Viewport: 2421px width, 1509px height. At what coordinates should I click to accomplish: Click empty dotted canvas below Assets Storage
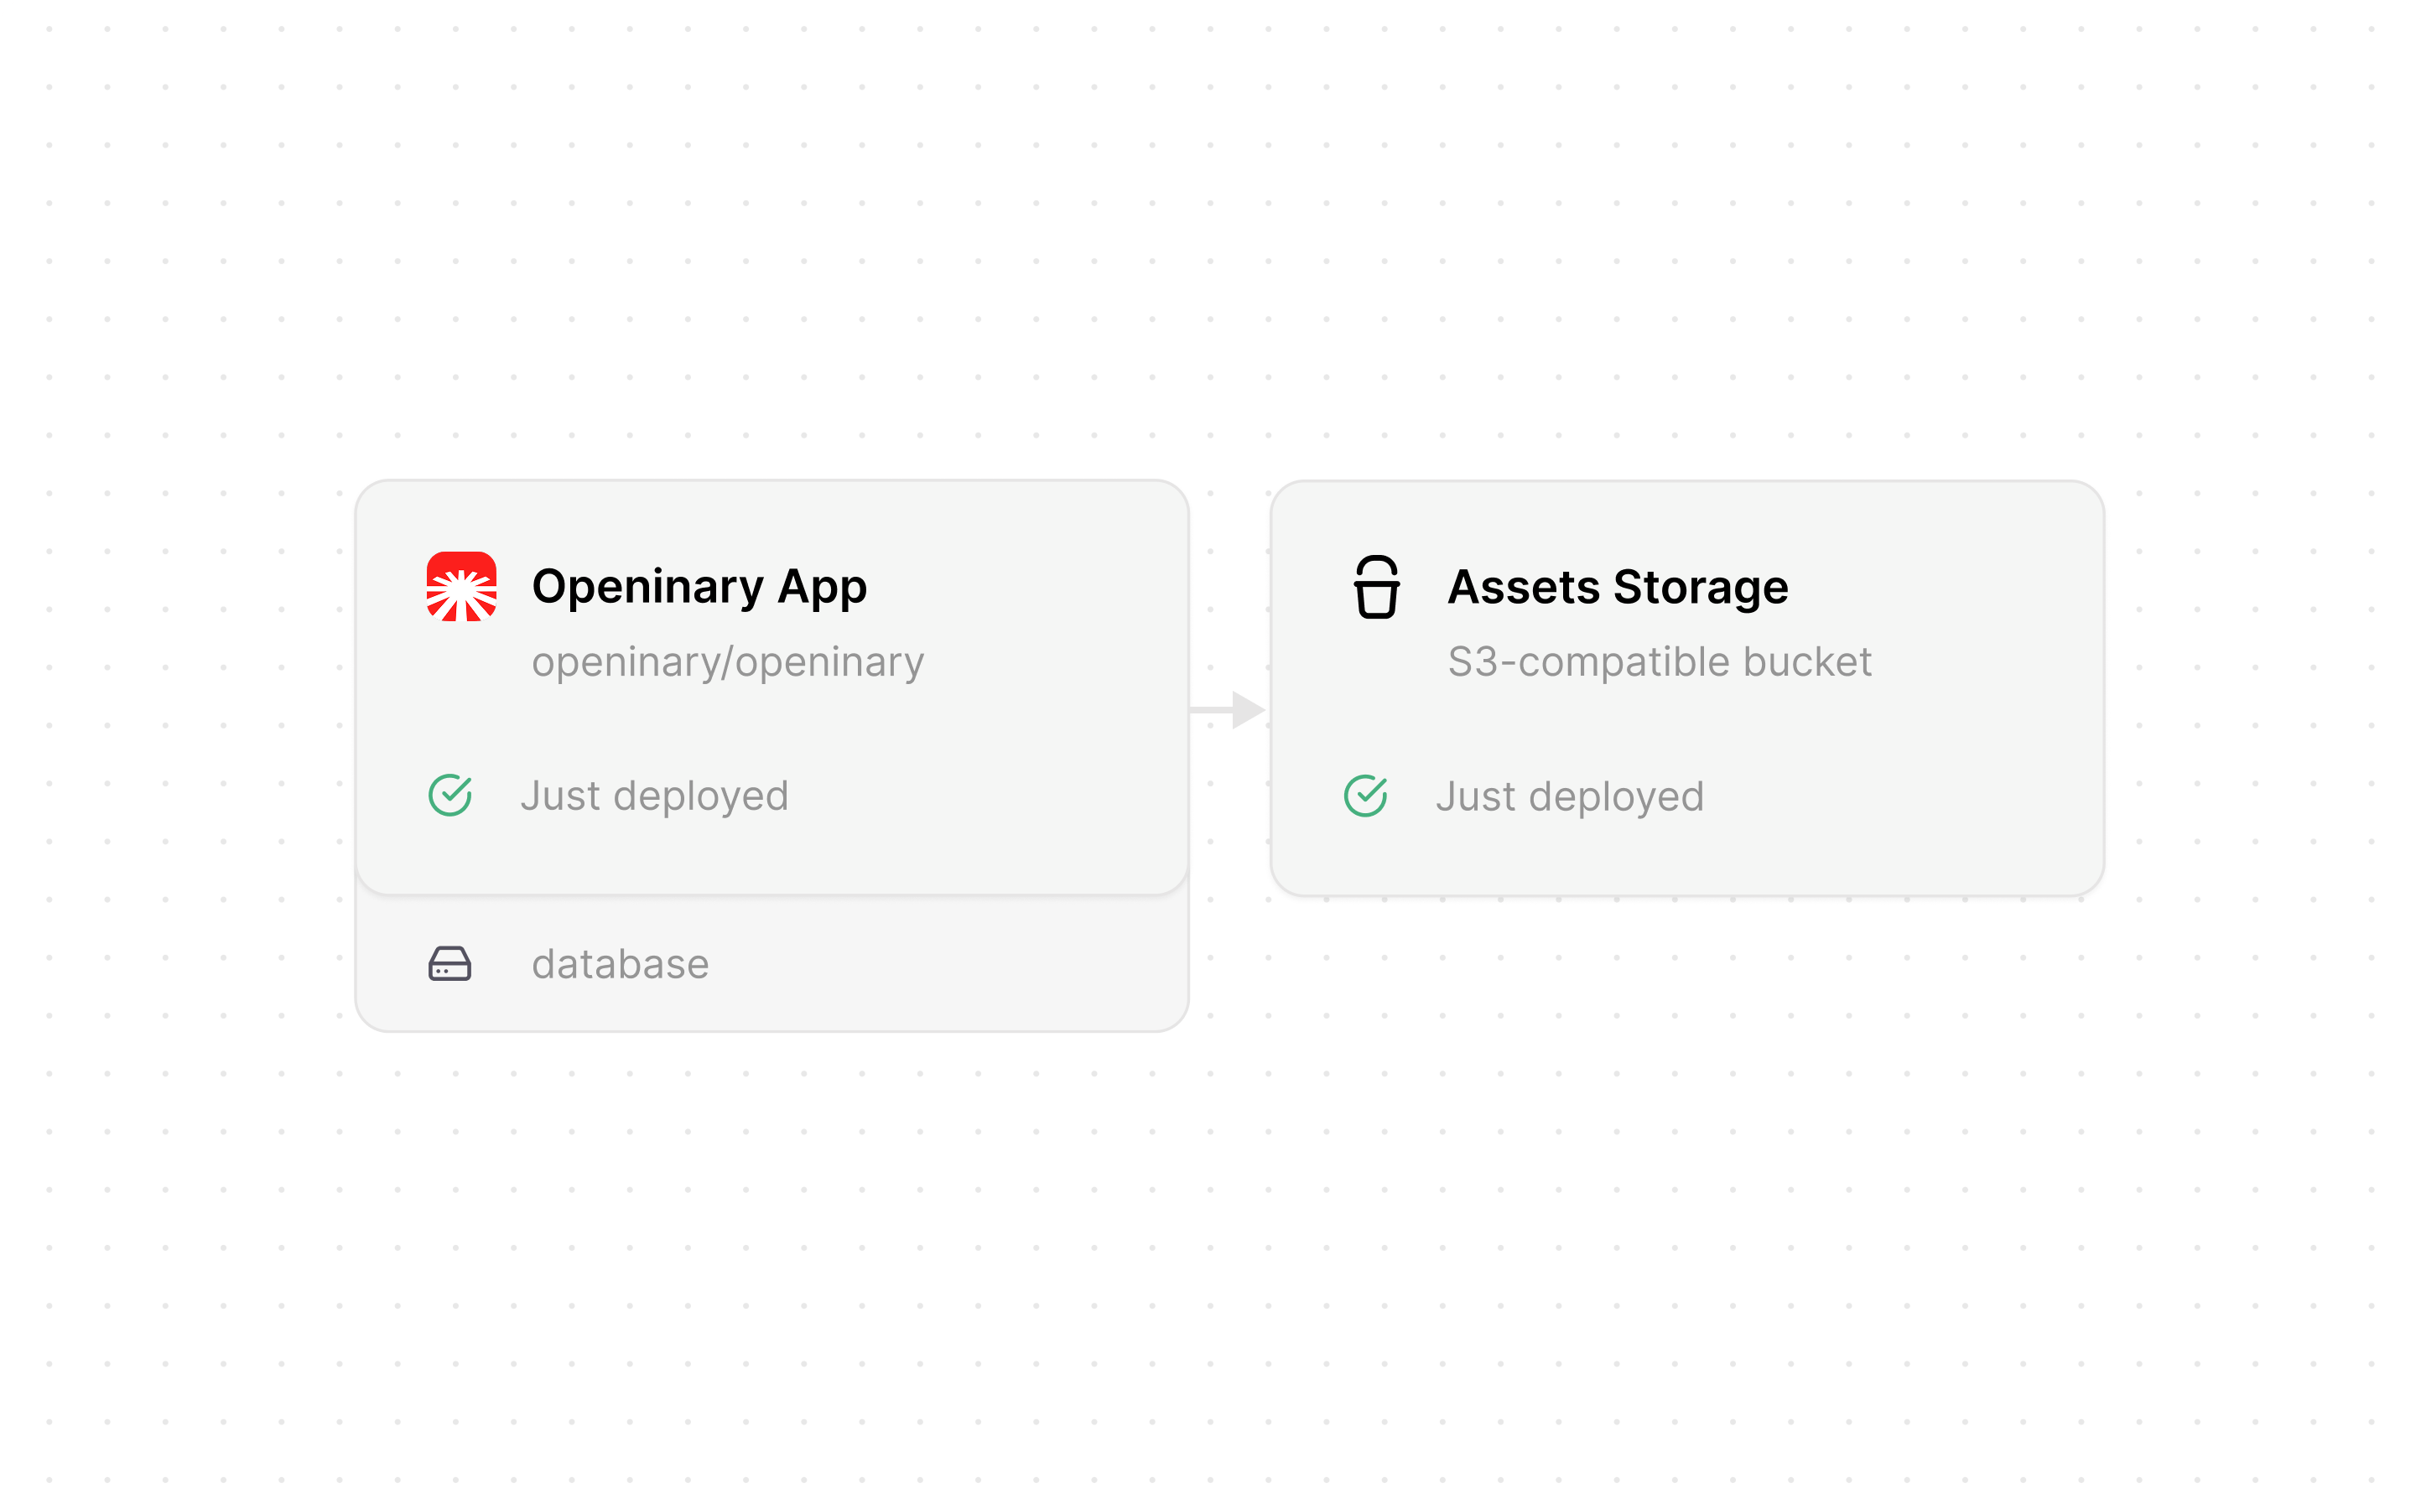coord(1687,1198)
